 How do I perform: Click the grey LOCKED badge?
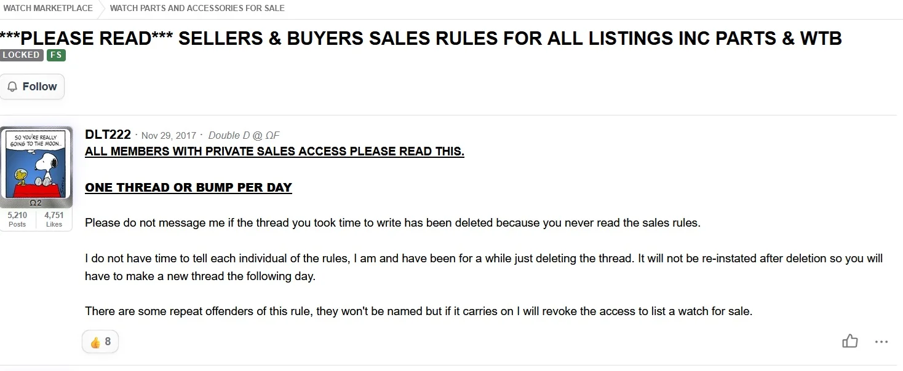point(22,55)
